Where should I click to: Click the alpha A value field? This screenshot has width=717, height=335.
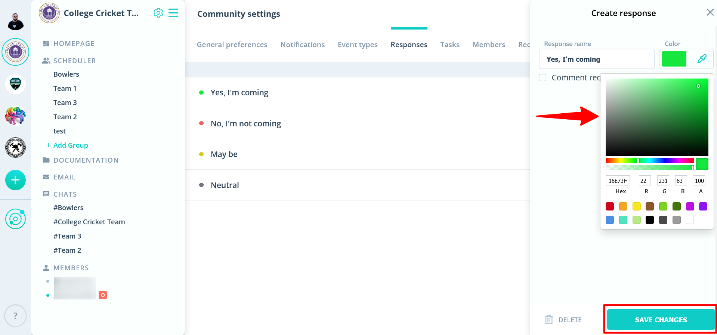(x=699, y=181)
